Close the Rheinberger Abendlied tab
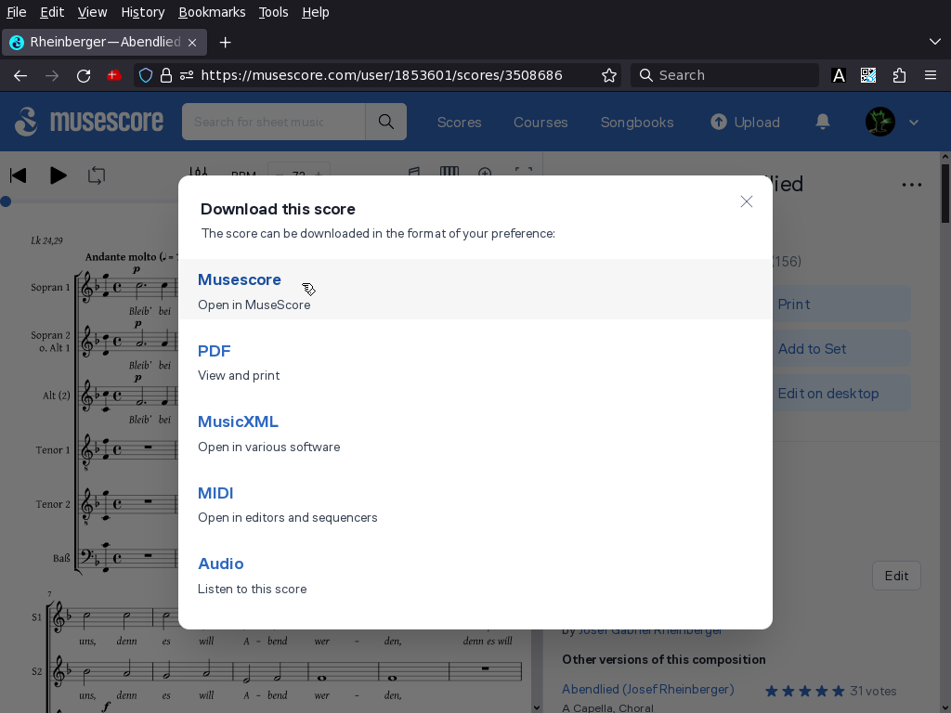Screen dimensions: 951x713 pos(192,43)
